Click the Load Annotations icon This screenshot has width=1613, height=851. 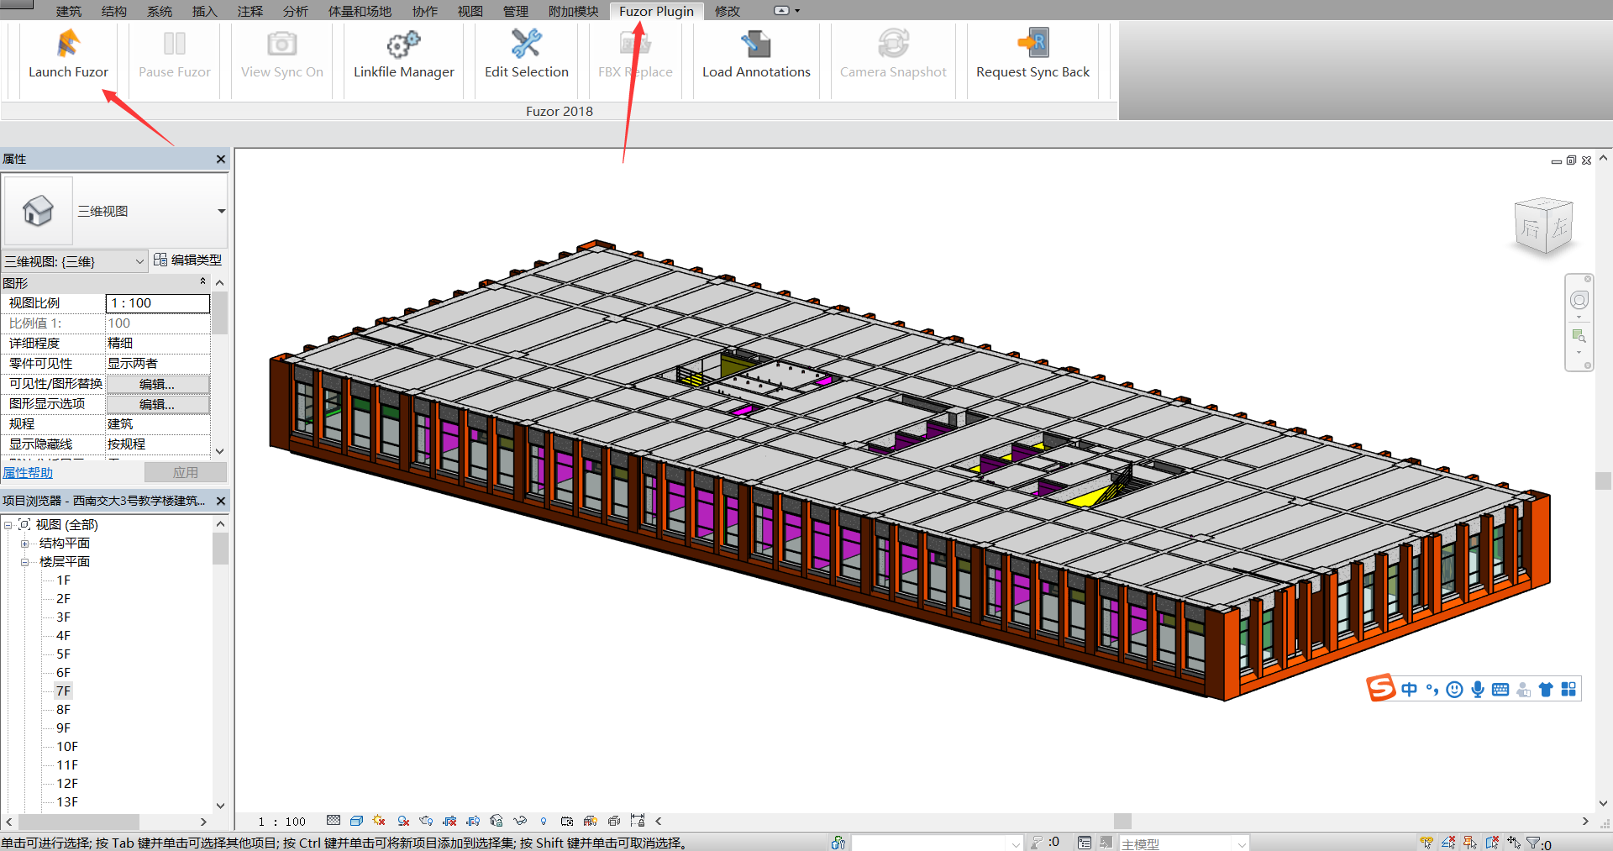[x=756, y=44]
